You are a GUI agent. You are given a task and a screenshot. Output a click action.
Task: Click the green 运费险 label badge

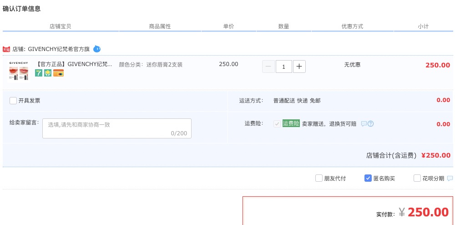click(x=291, y=124)
